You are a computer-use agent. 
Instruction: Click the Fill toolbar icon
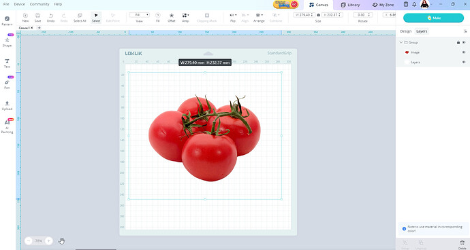[157, 18]
